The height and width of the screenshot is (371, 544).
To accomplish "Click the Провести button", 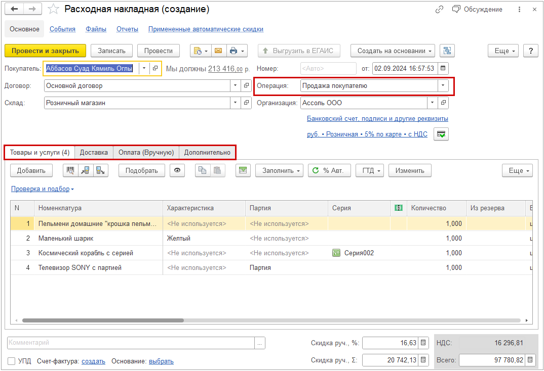I will click(159, 51).
